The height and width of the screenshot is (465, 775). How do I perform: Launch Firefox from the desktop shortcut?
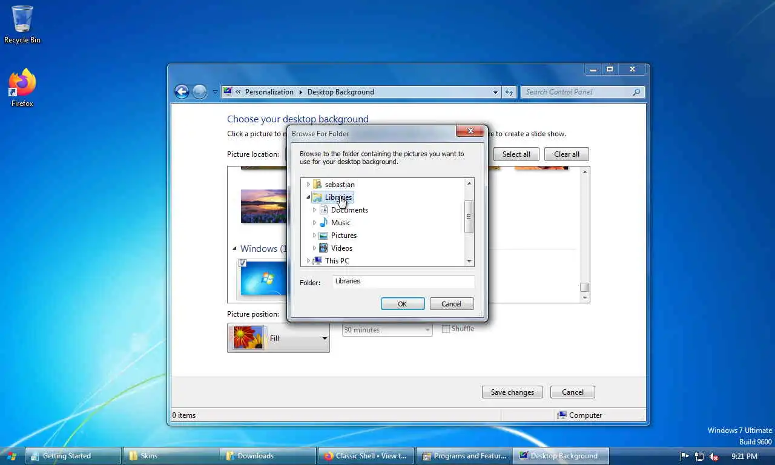pyautogui.click(x=22, y=88)
